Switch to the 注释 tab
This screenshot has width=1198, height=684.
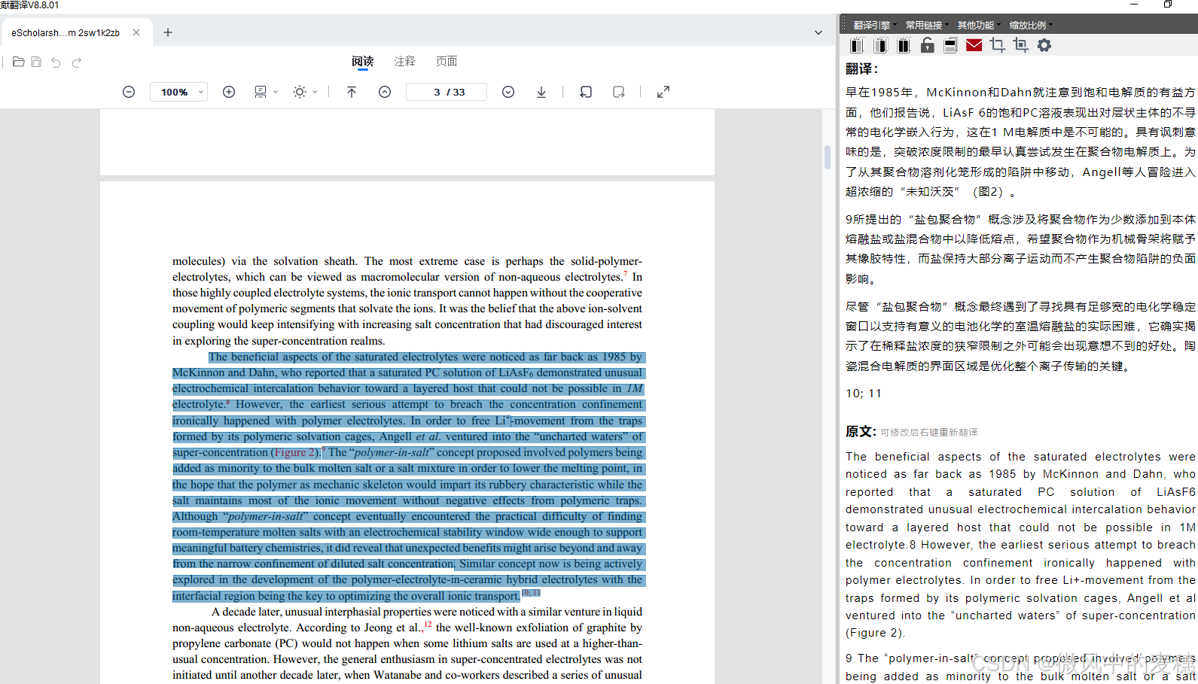(x=405, y=61)
